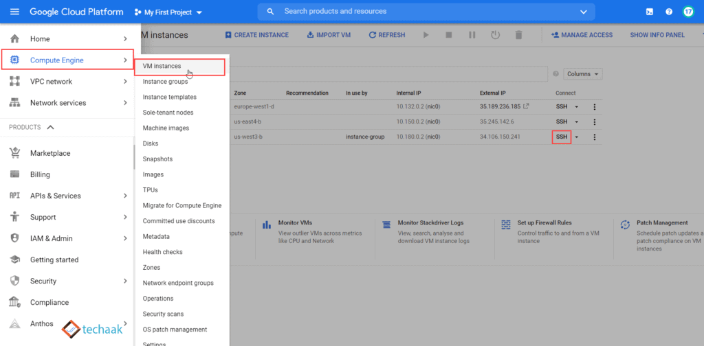Click the Zone column header
The width and height of the screenshot is (704, 346).
click(x=240, y=93)
